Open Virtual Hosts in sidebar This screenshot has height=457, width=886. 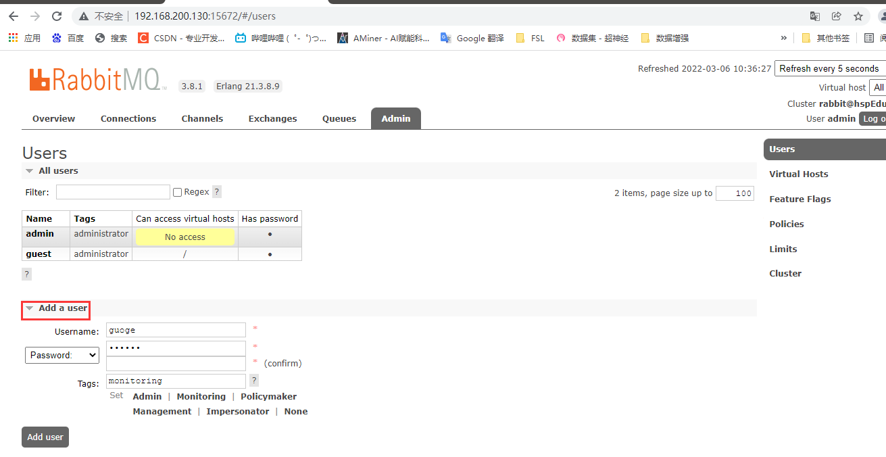[x=799, y=174]
